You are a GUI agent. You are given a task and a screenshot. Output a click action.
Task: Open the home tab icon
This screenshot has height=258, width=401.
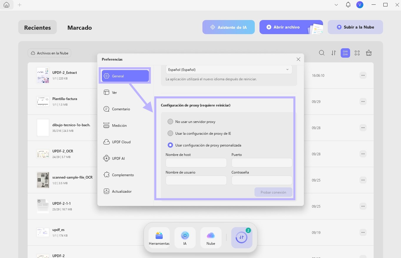click(6, 5)
